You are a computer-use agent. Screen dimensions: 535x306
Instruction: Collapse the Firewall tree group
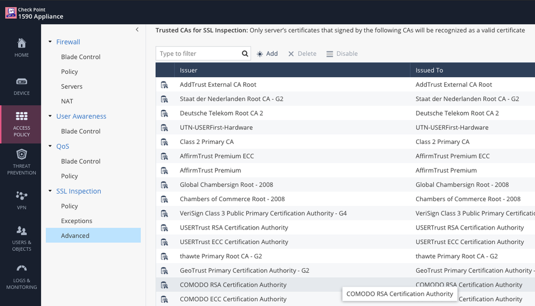point(50,42)
